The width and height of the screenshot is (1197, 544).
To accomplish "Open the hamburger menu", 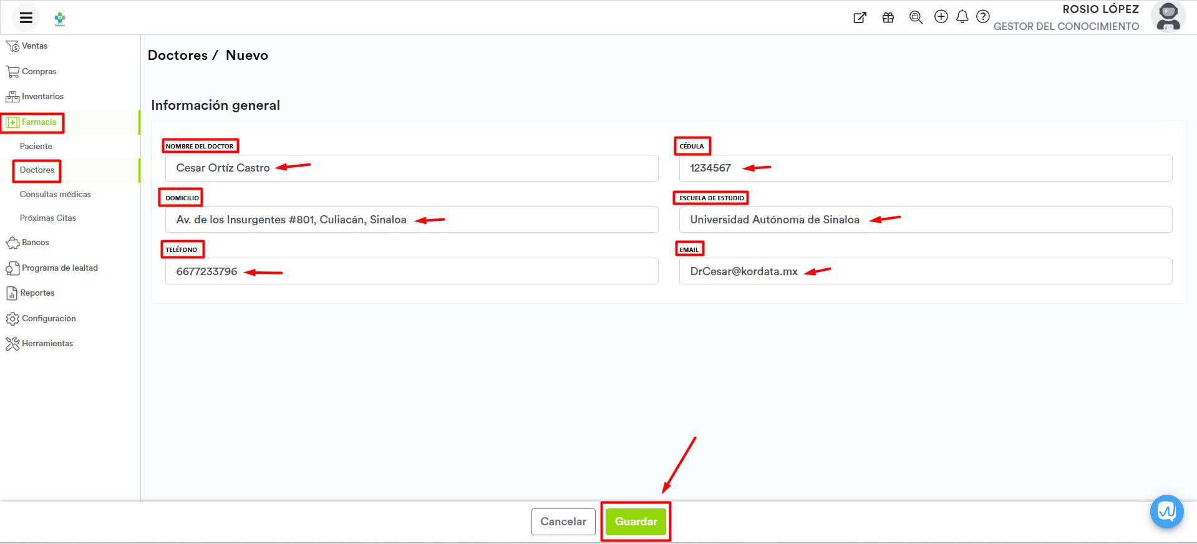I will pos(26,17).
